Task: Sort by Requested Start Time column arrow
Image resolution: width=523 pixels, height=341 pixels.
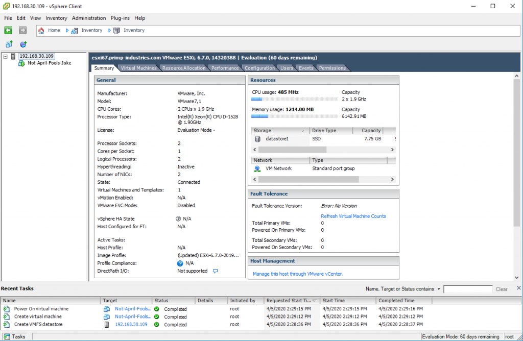Action: (315, 301)
